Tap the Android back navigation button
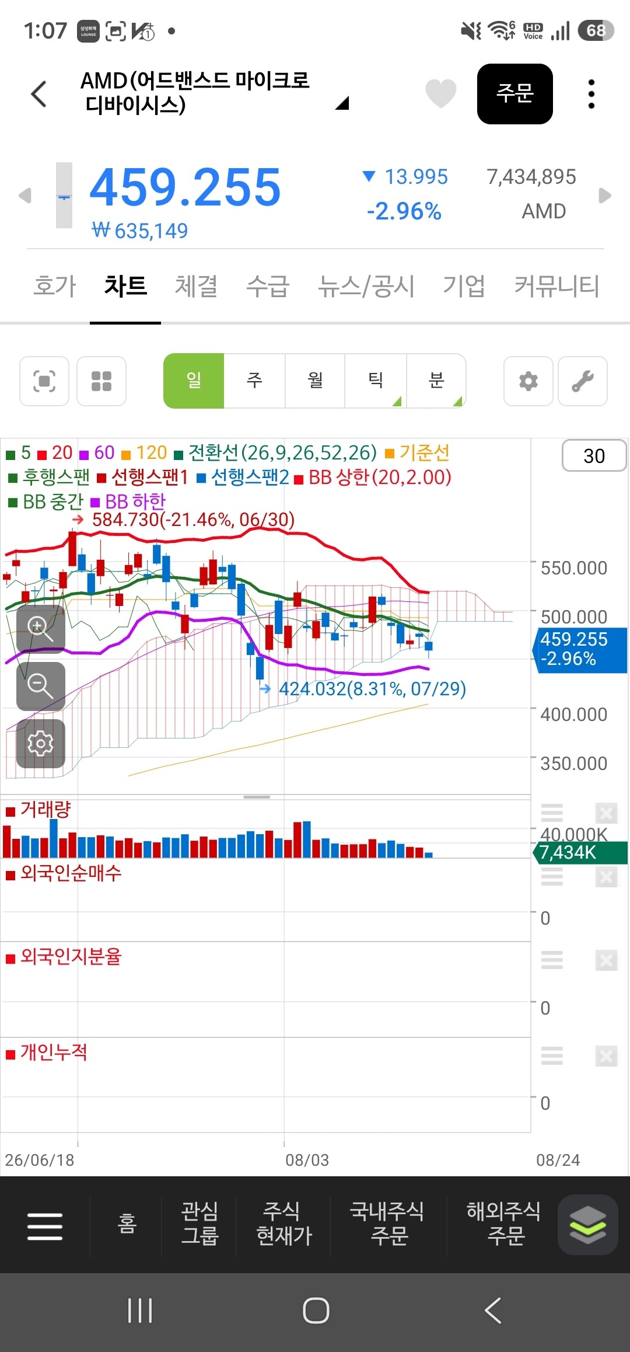Screen dimensions: 630x1352 [x=492, y=1311]
